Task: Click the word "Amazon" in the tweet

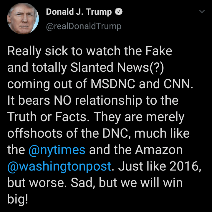Action: [159, 150]
